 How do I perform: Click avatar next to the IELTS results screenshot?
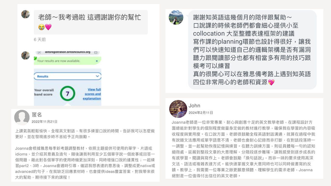click(25, 55)
